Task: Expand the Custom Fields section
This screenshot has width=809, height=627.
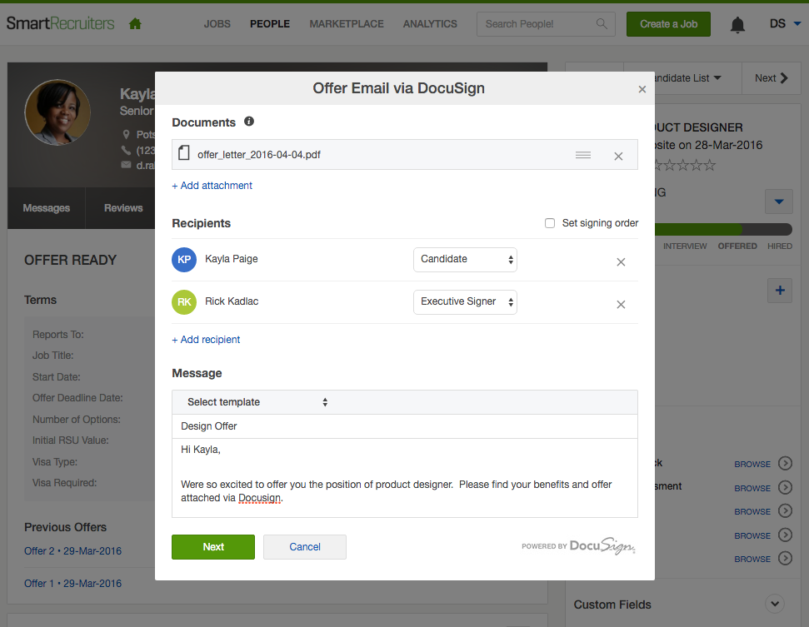Action: pyautogui.click(x=774, y=605)
